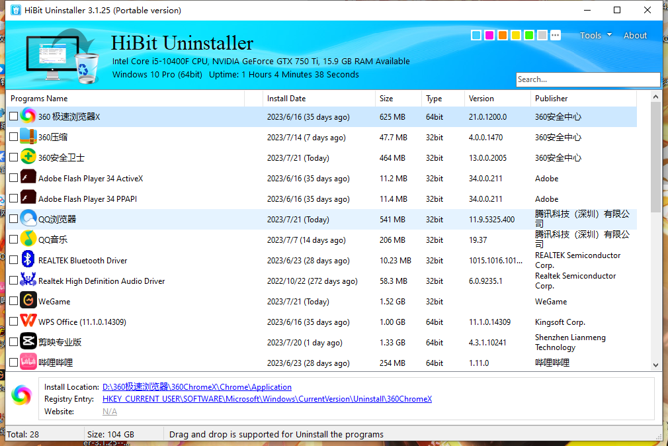Click the Total: 28 status bar entry

(23, 435)
